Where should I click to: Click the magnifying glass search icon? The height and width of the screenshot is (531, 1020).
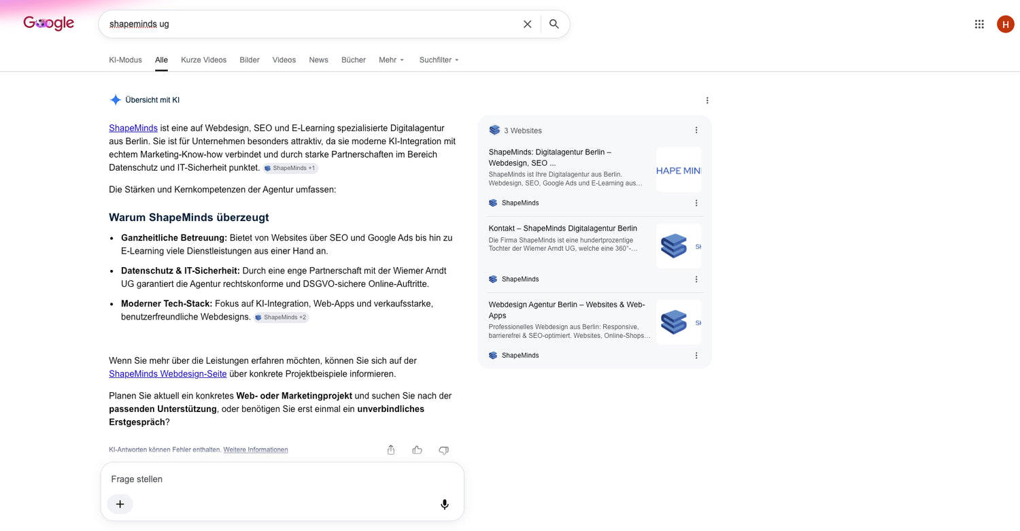point(554,24)
